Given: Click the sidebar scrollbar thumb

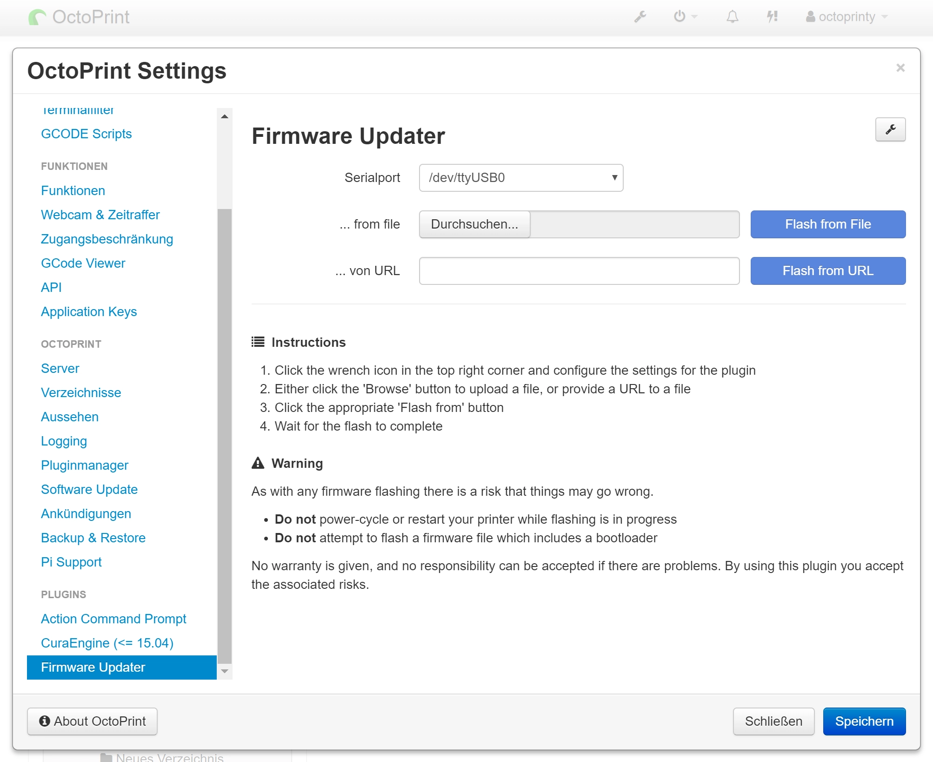Looking at the screenshot, I should click(225, 436).
